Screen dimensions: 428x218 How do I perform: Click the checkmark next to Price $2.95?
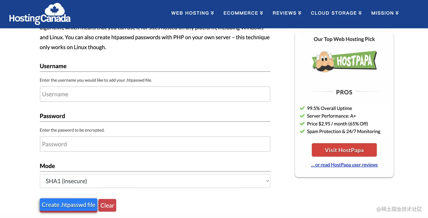click(x=302, y=123)
